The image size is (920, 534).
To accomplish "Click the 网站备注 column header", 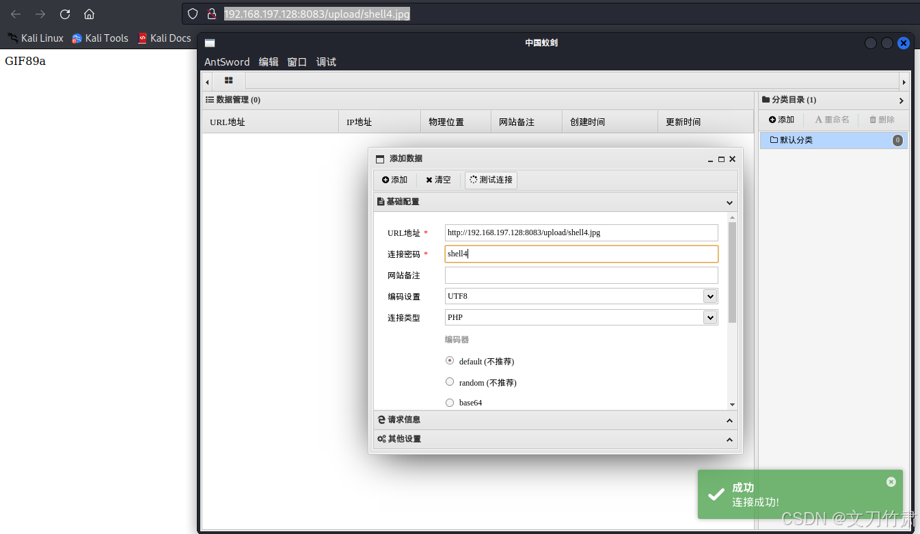I will pos(526,122).
